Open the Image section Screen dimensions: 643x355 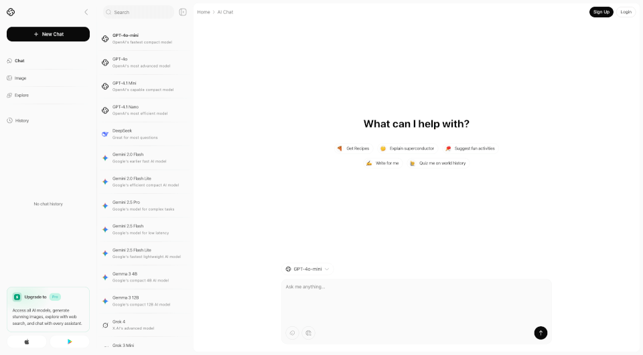(48, 78)
